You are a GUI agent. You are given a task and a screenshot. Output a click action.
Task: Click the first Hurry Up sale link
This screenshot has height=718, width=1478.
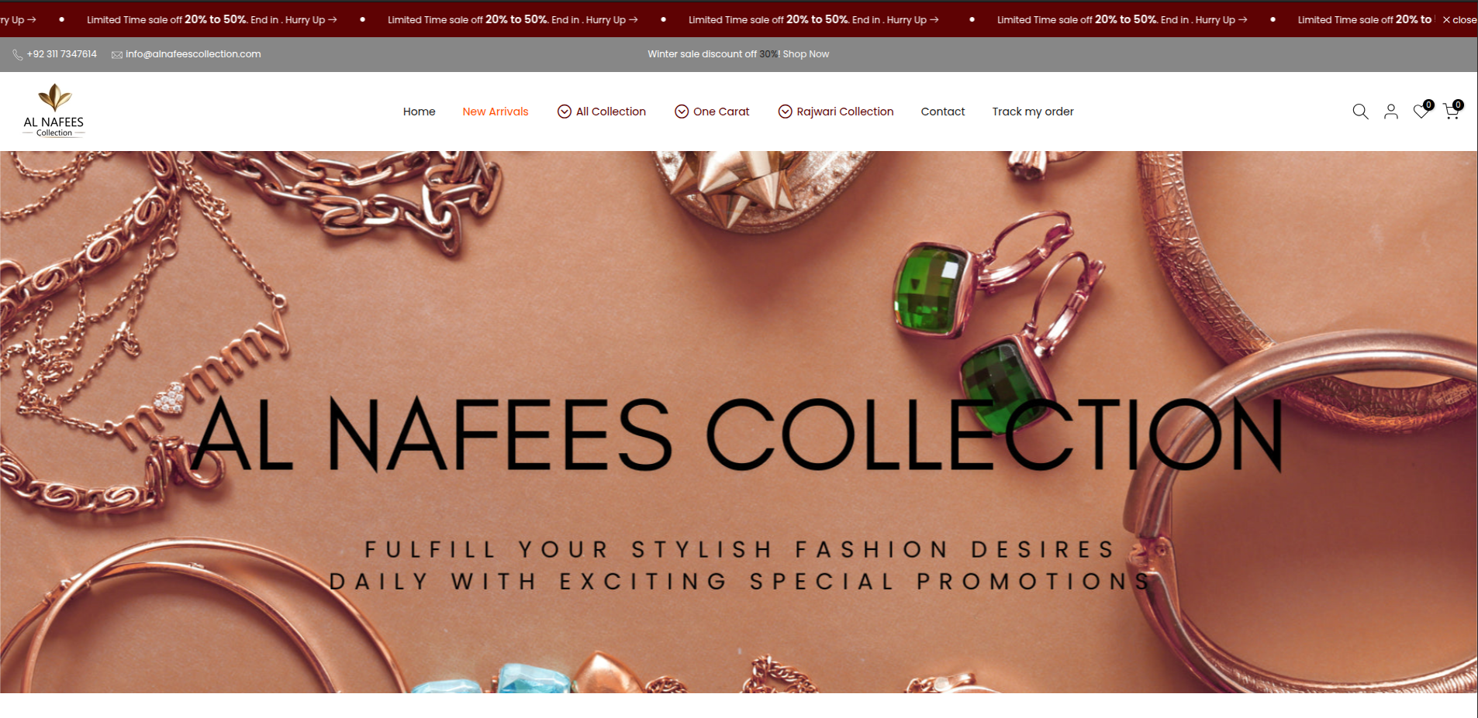pyautogui.click(x=311, y=19)
